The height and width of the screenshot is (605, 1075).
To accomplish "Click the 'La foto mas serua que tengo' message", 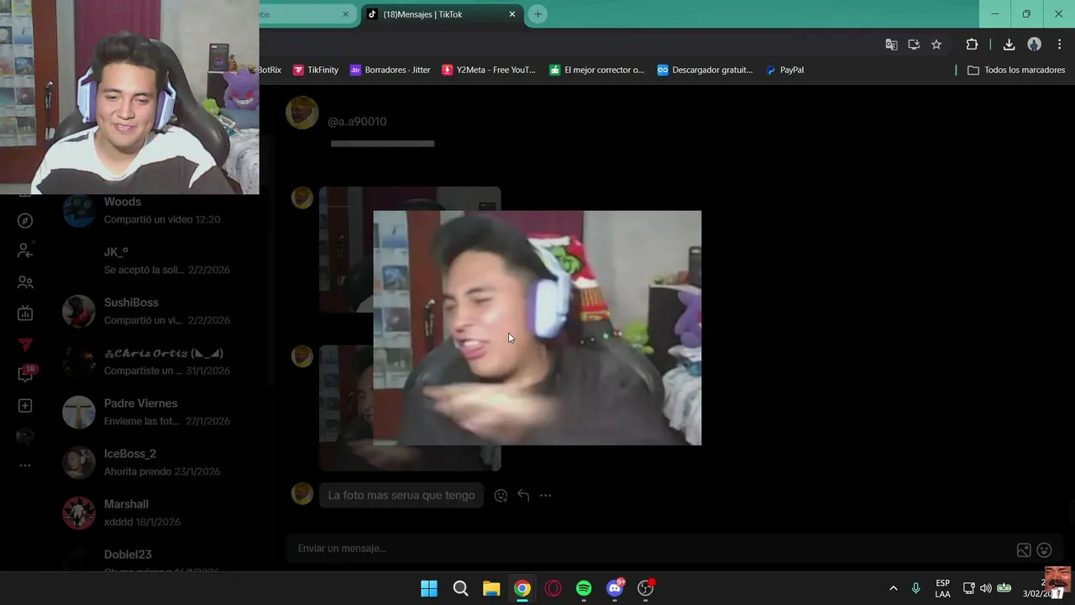I will tap(401, 495).
